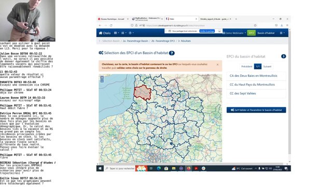Open Microsoft Store from taskbar
This screenshot has width=332, height=187.
click(x=166, y=168)
